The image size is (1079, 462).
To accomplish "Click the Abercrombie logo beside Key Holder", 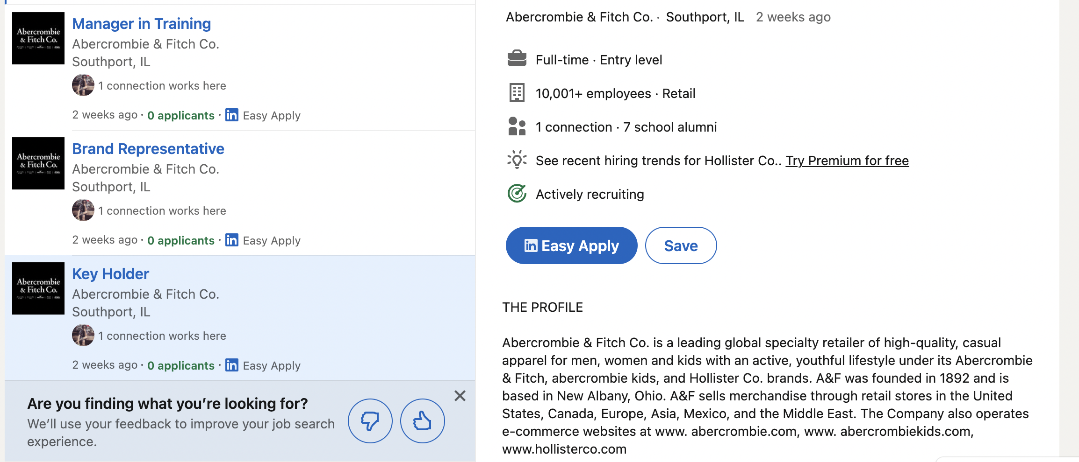I will pyautogui.click(x=38, y=288).
